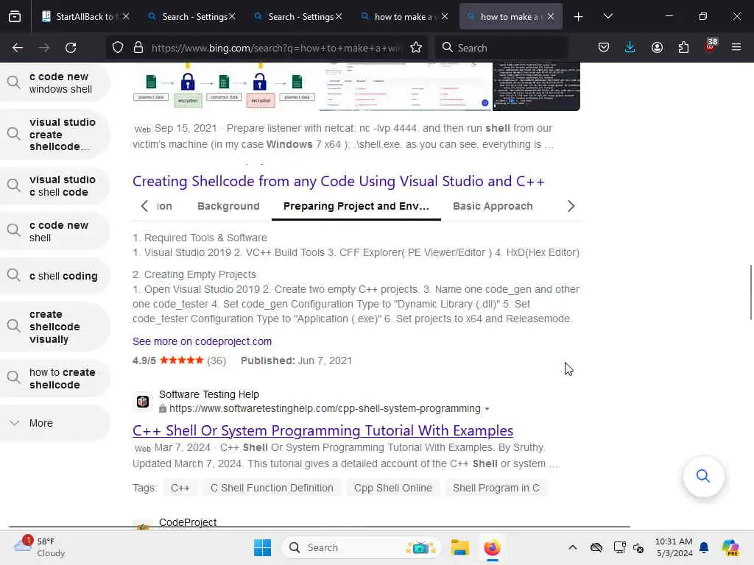
Task: Click the OneDrive cloud tray icon
Action: point(596,547)
